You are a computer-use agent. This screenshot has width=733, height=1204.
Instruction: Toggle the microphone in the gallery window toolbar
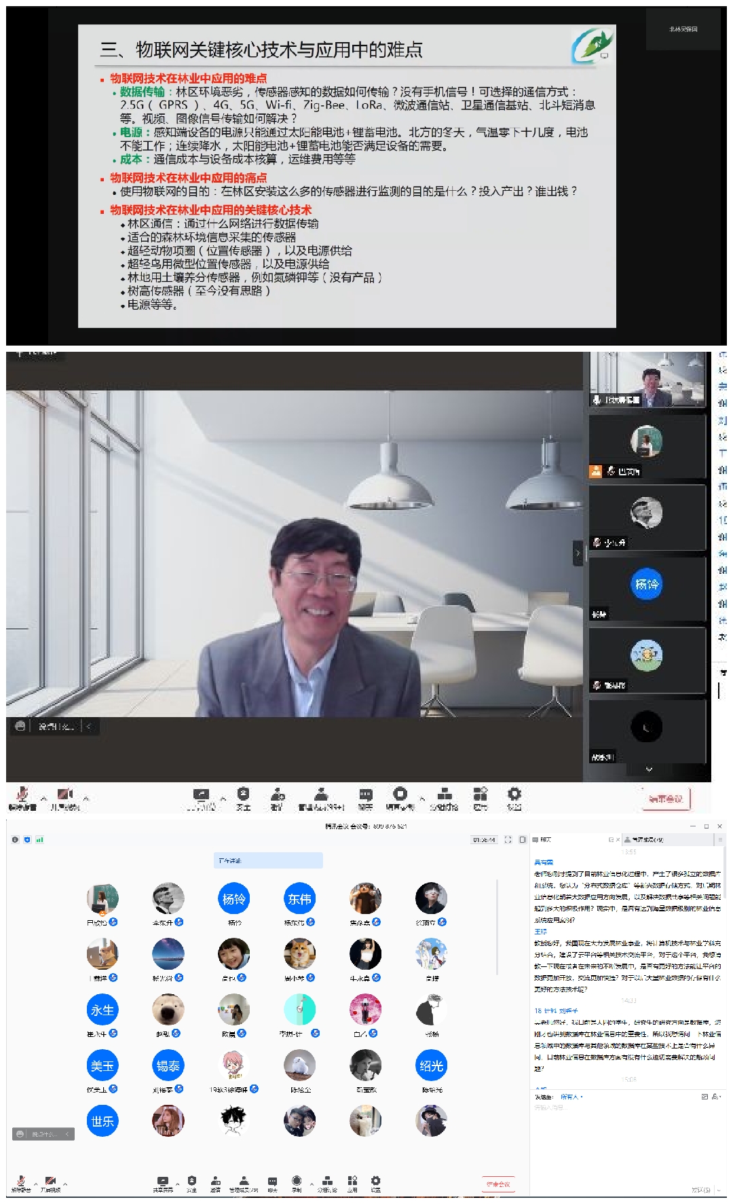click(x=21, y=1183)
